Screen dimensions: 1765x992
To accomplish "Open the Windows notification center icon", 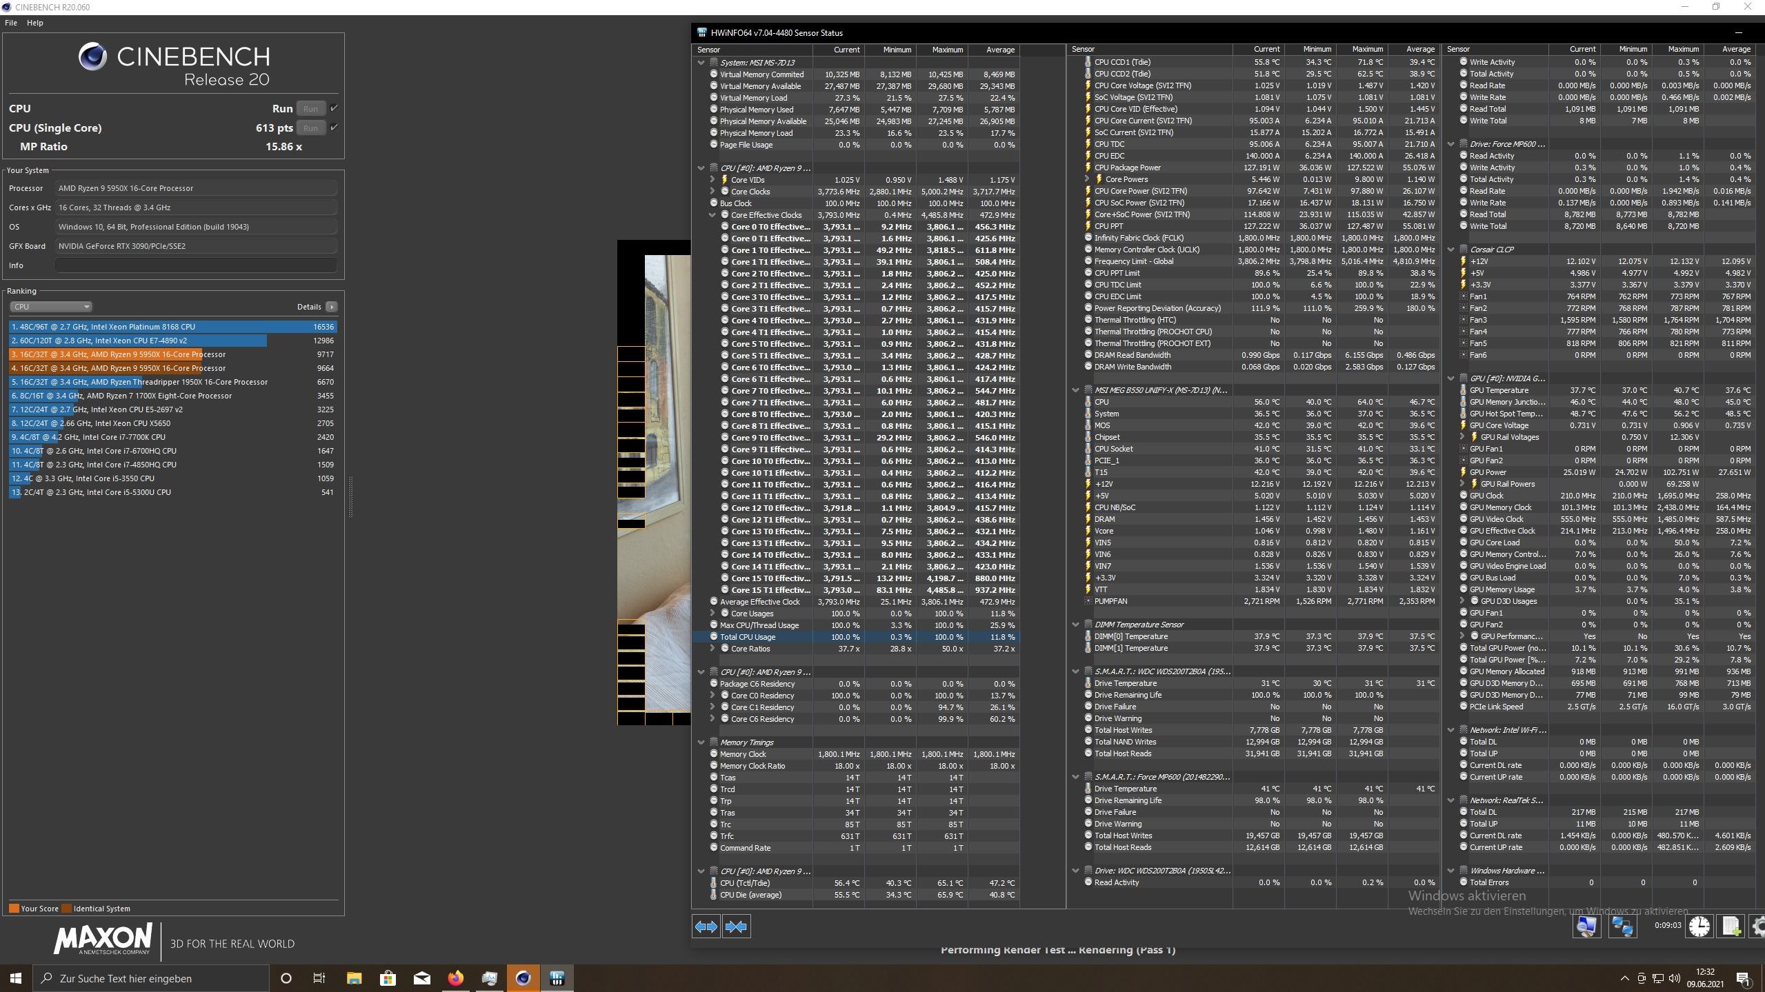I will tap(1744, 978).
